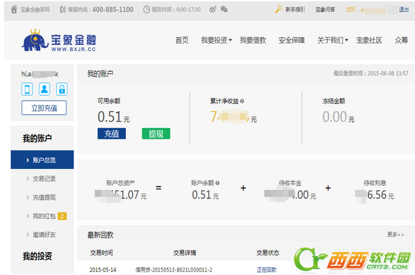This screenshot has height=275, width=415.
Task: Open 我要借款 in the main navigation
Action: [x=253, y=41]
